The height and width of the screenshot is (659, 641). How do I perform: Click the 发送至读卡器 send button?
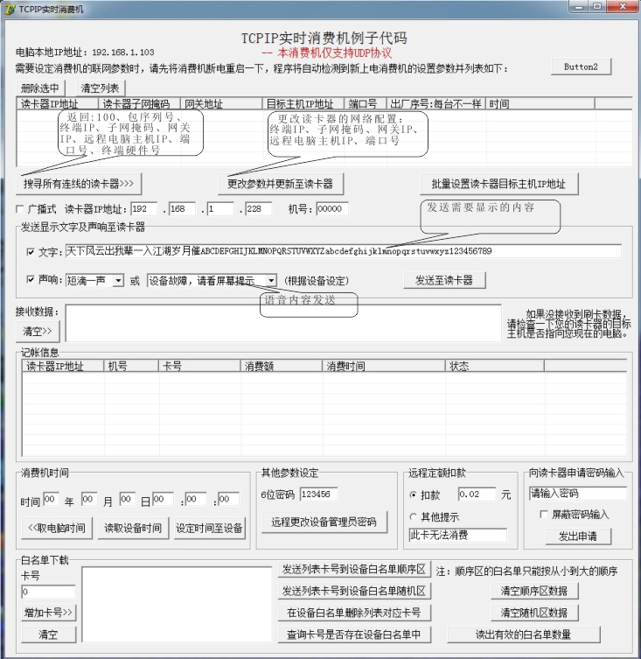tap(443, 280)
